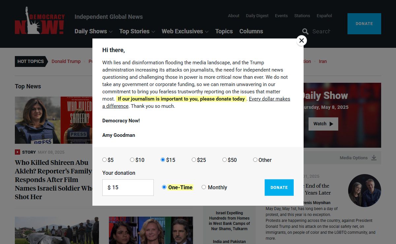Switch to Español
Screen dimensions: 396x244
coord(324,16)
